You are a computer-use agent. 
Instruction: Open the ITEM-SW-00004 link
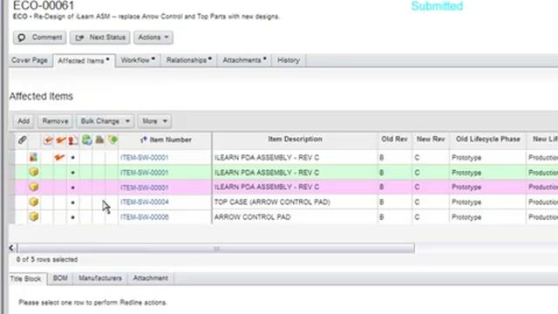pyautogui.click(x=144, y=202)
